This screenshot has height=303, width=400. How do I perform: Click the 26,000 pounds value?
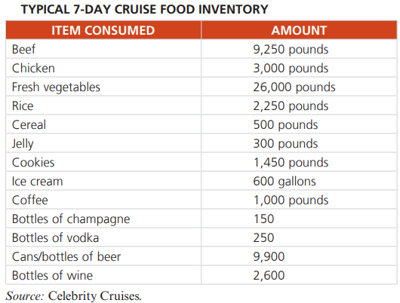294,87
